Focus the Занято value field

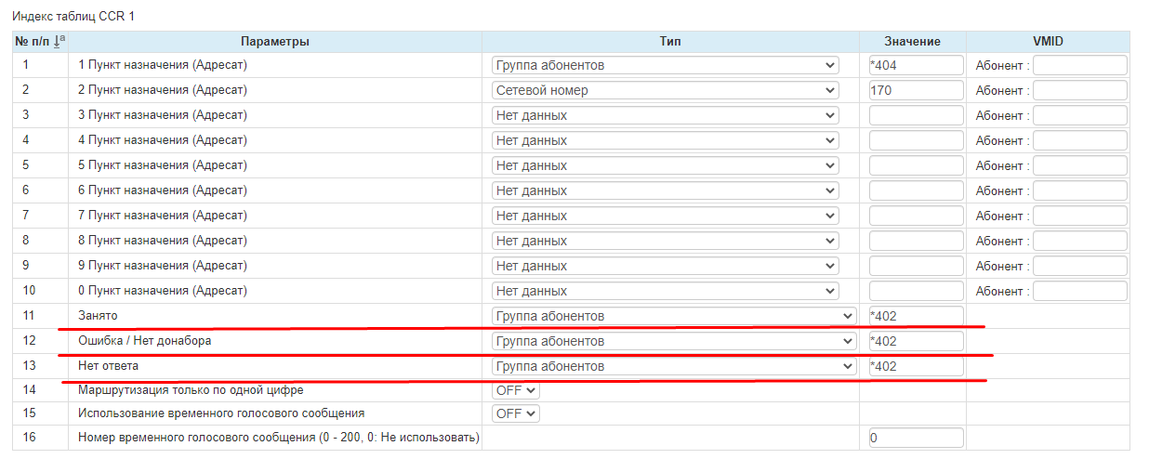[915, 316]
